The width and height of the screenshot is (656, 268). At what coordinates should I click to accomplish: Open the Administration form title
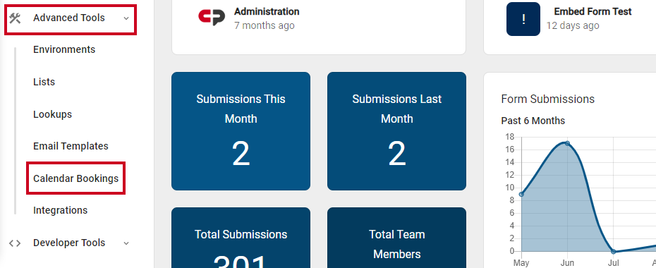tap(267, 12)
